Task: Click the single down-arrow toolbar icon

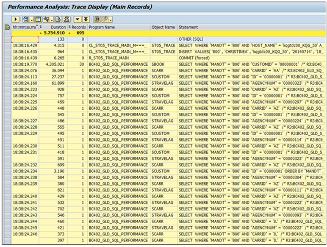Action: tap(78, 19)
